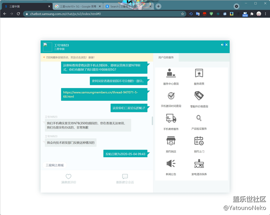
Task: Click the message about Hong Kong '更何况是香港…'
Action: [118, 81]
